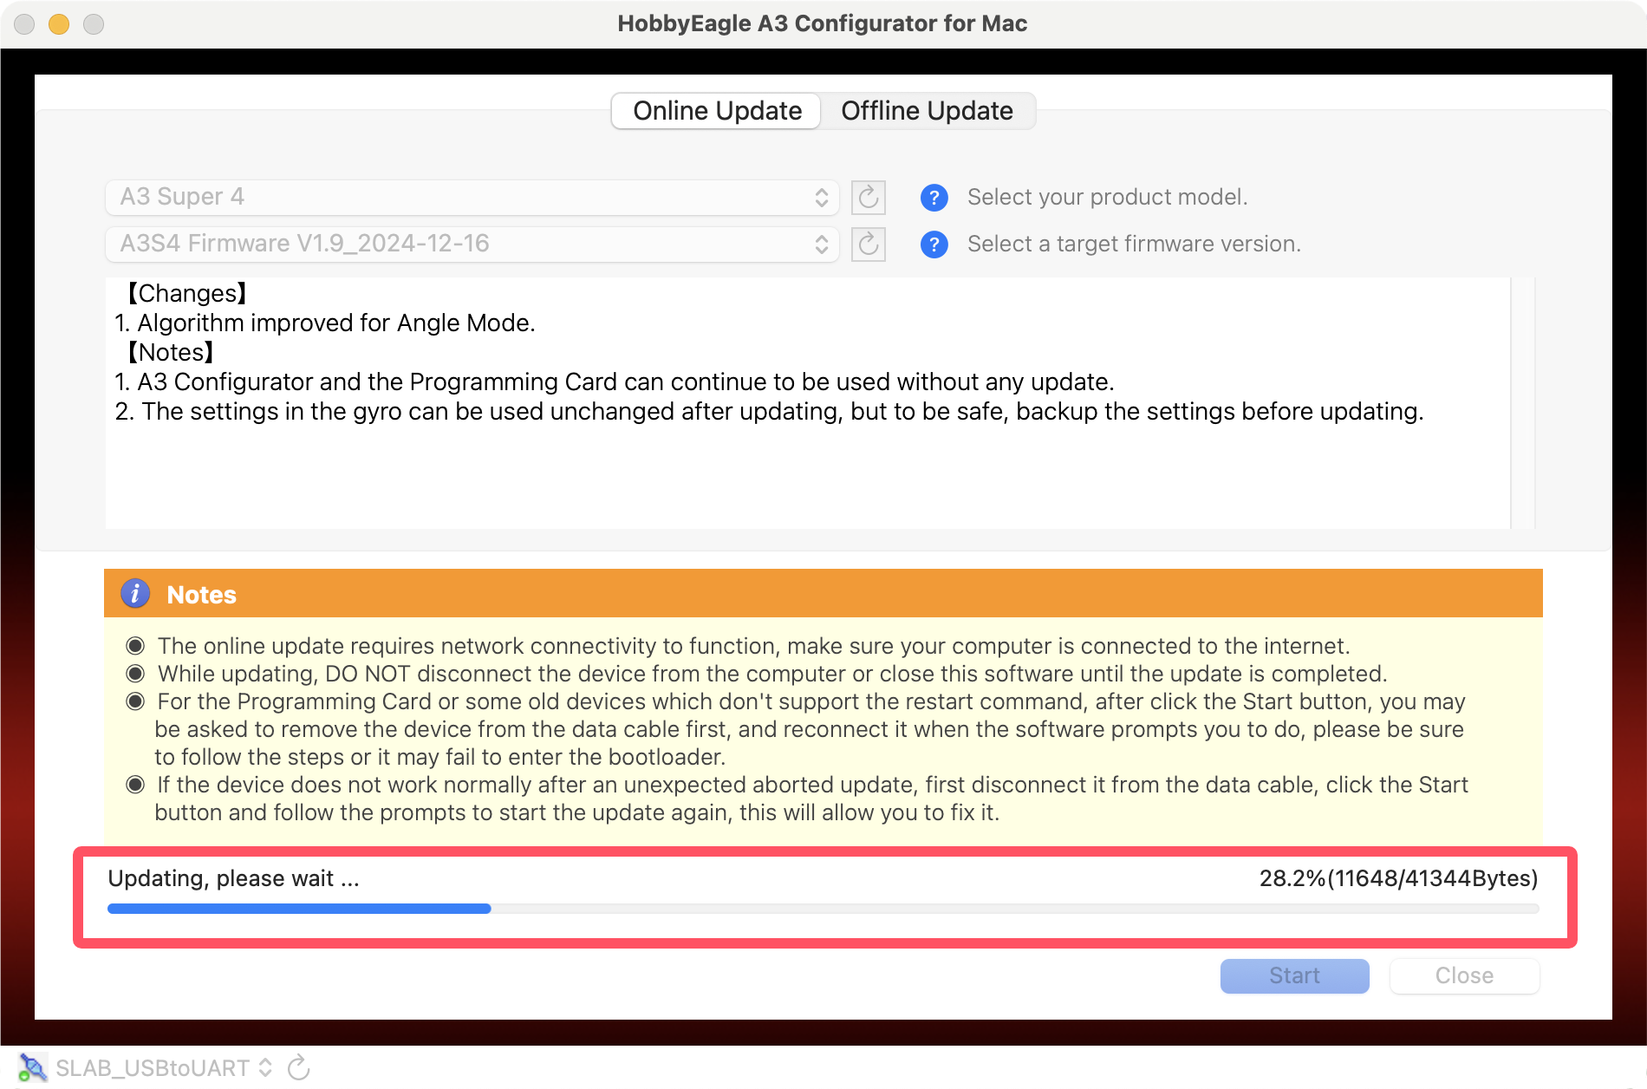Open the A3 Super 4 product dropdown
1647x1089 pixels.
click(x=472, y=198)
